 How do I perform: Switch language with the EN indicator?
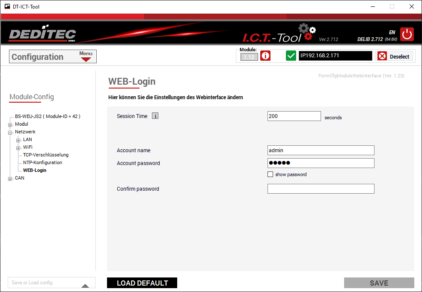(392, 32)
